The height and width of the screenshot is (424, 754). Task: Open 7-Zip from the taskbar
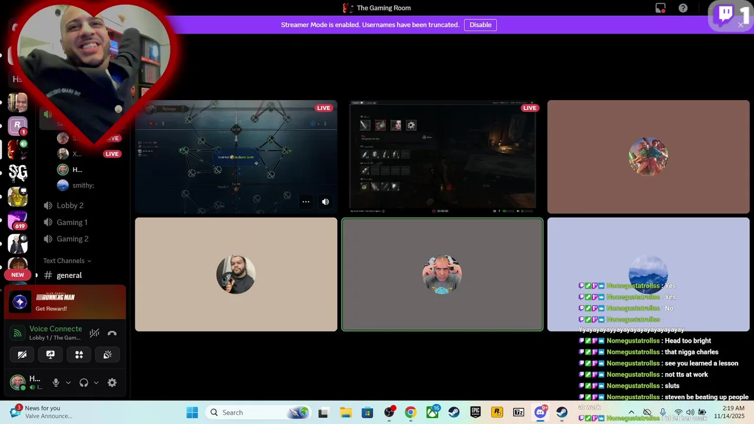(518, 413)
